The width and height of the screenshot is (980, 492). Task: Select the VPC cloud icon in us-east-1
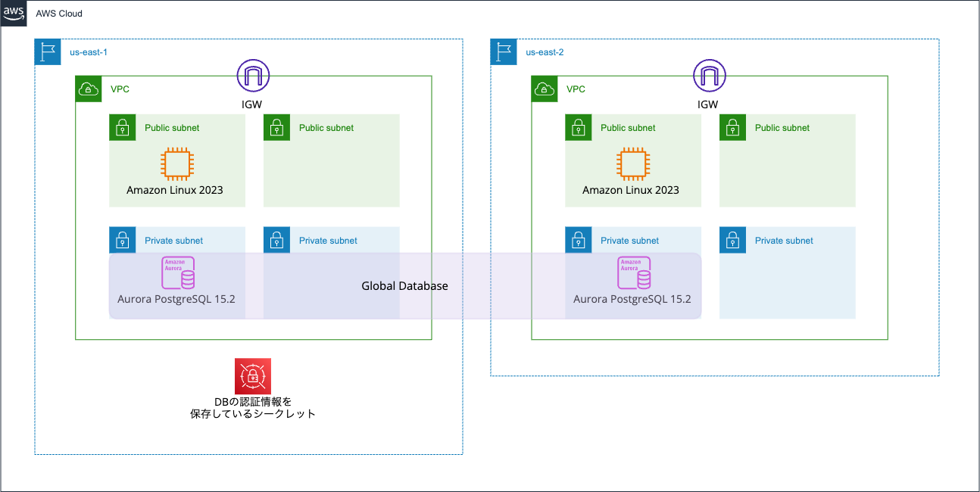pyautogui.click(x=88, y=89)
